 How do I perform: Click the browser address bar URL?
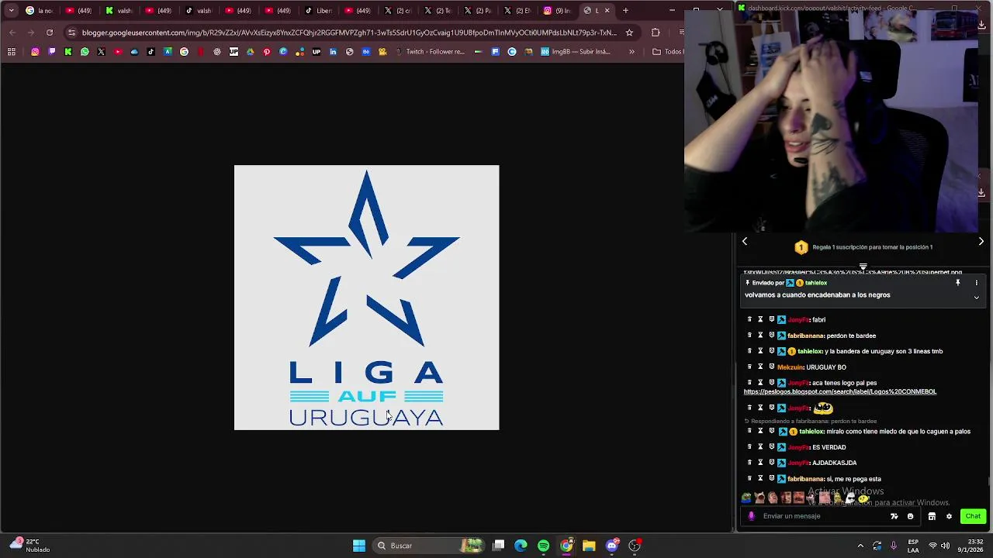click(x=349, y=33)
